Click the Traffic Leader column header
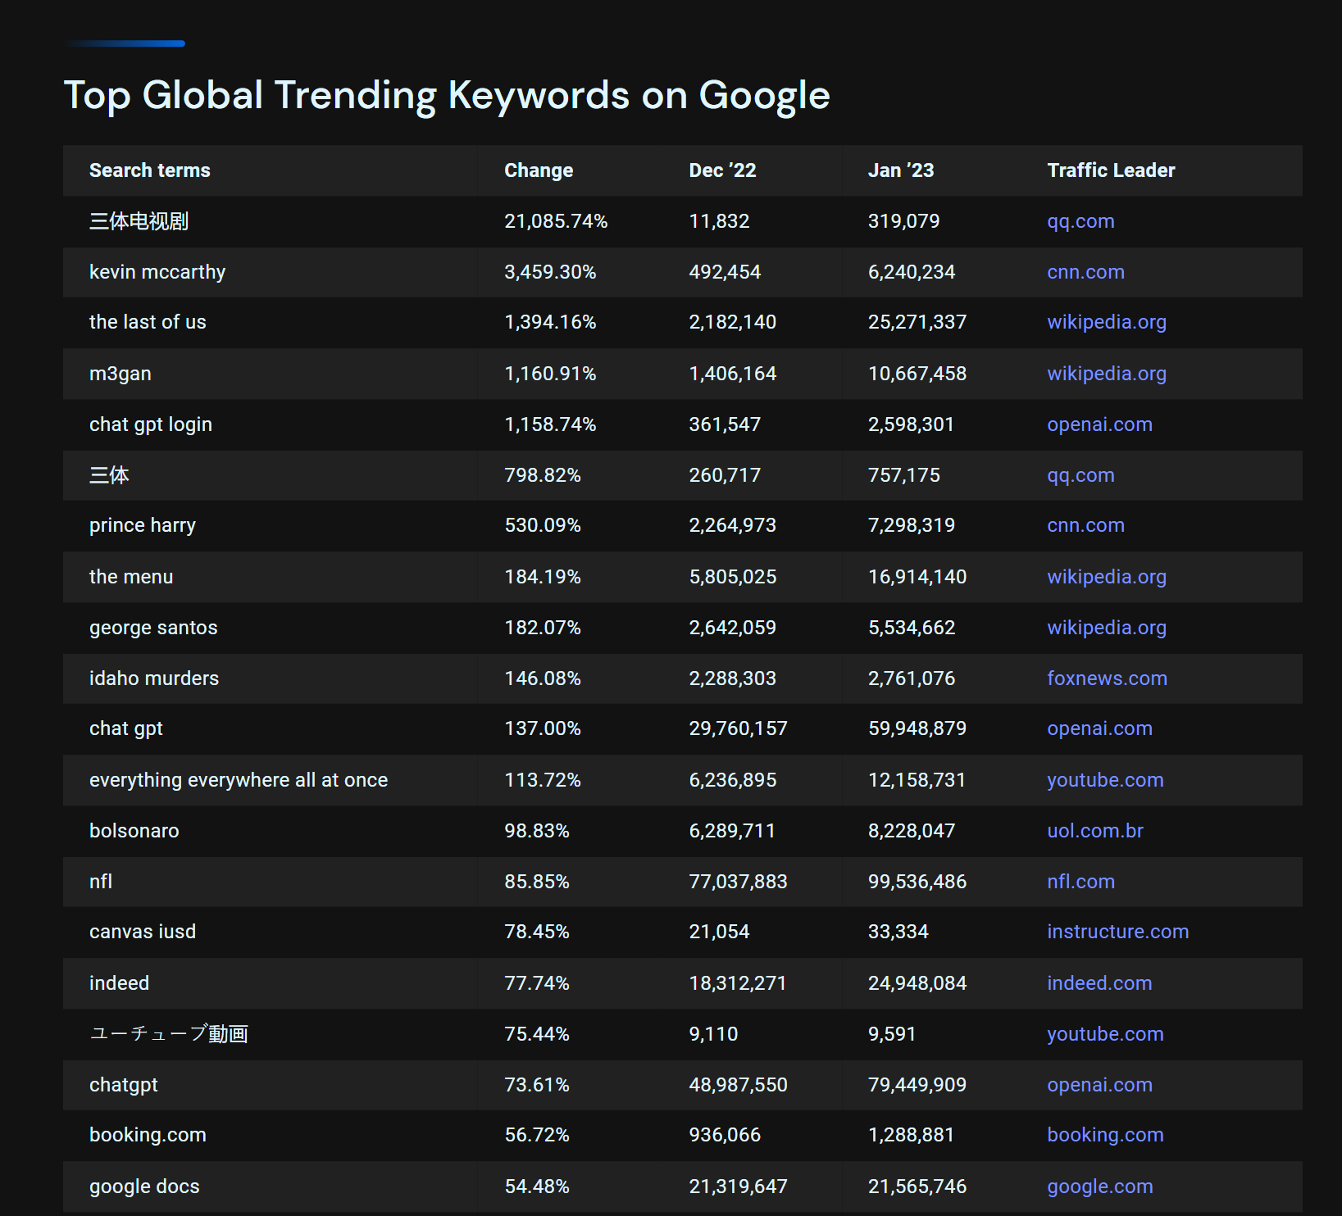The height and width of the screenshot is (1216, 1342). (x=1111, y=170)
